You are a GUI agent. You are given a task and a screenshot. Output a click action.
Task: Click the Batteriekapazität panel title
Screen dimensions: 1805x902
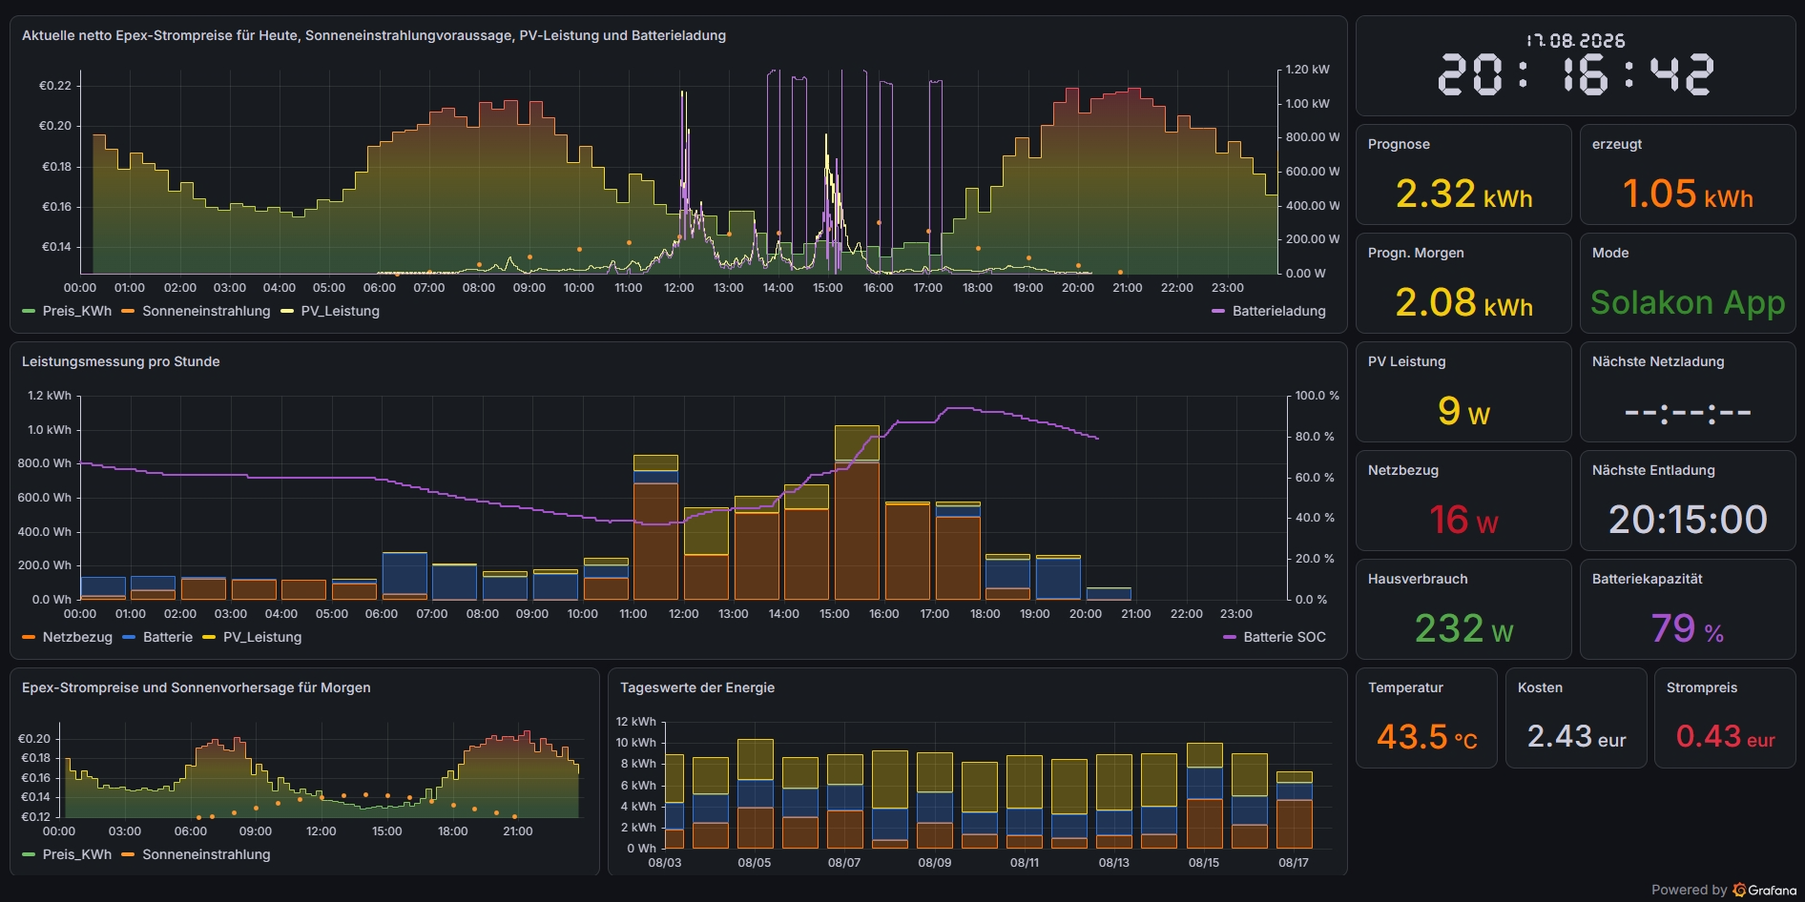(1648, 579)
